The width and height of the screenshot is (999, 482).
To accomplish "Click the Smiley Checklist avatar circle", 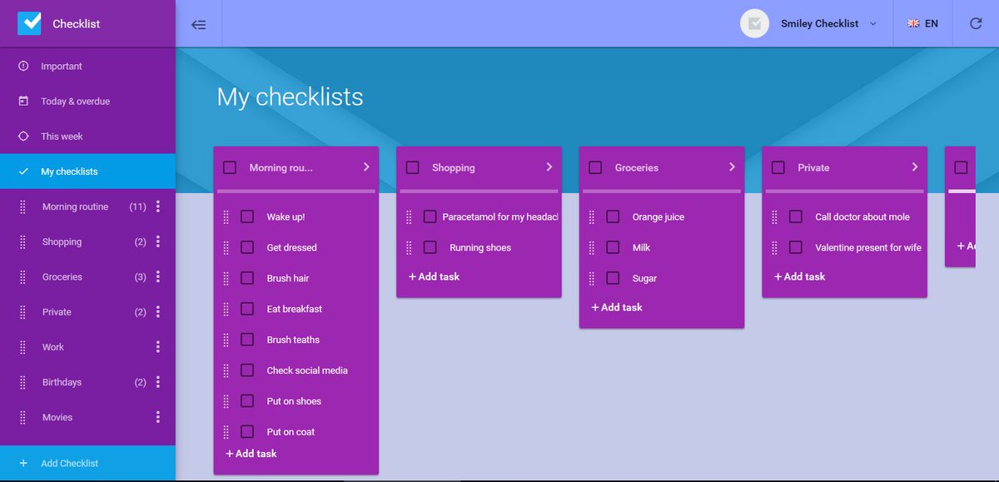I will (x=754, y=23).
